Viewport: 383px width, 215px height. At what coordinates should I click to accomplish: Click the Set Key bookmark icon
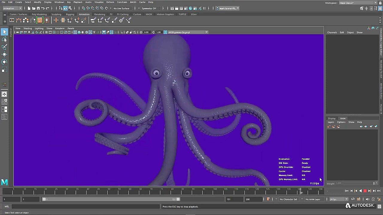268,199
